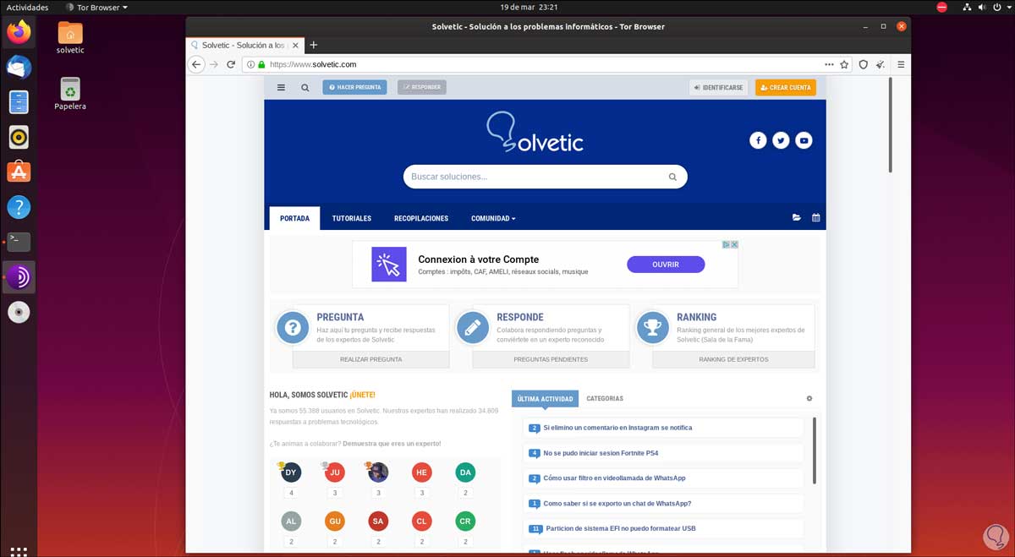Open the Files manager dock icon
1015x557 pixels.
(x=19, y=102)
